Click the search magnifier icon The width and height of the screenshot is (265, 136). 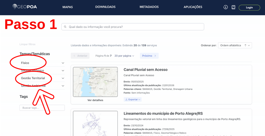click(65, 27)
